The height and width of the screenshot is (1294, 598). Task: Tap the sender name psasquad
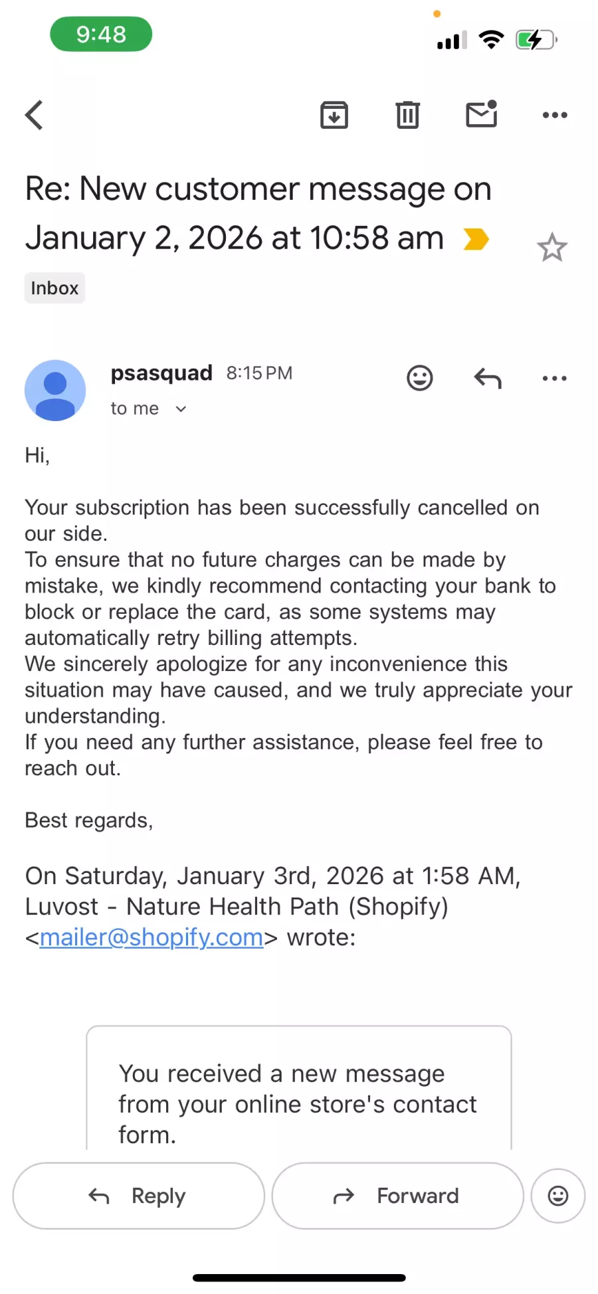pos(161,373)
